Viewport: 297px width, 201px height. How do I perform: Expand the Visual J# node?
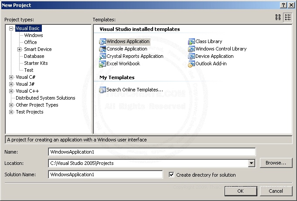pyautogui.click(x=11, y=84)
